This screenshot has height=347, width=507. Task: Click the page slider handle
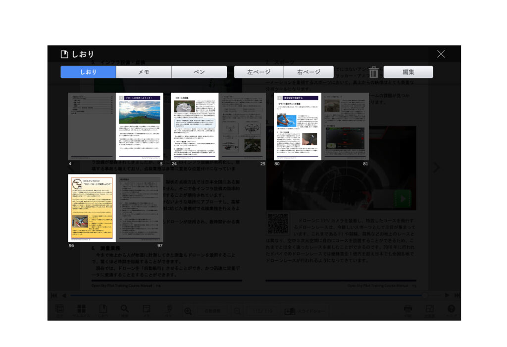425,295
